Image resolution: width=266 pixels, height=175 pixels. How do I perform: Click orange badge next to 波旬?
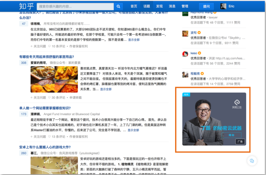[199, 33]
